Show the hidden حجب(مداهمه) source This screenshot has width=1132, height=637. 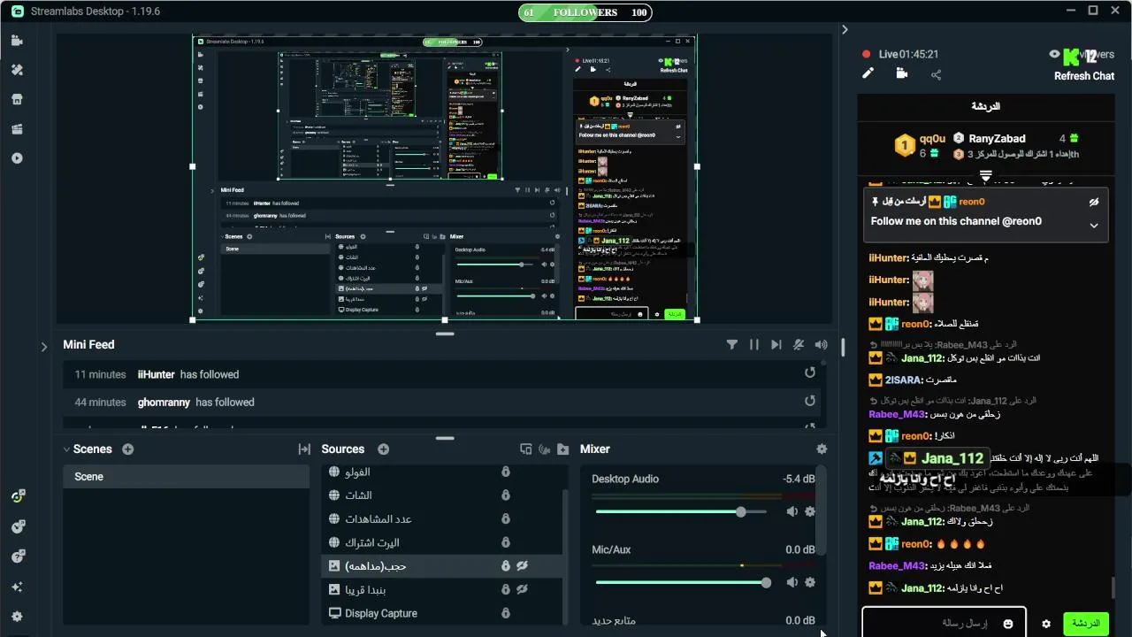click(523, 566)
